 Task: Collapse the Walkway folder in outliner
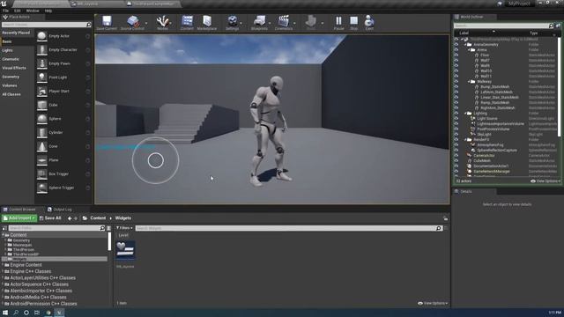(x=469, y=82)
